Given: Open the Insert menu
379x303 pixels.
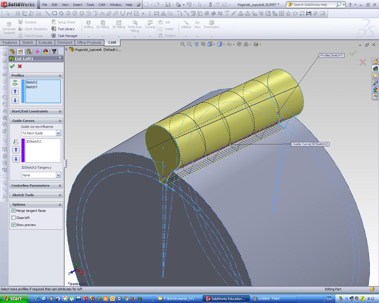Looking at the screenshot, I should coord(78,5).
